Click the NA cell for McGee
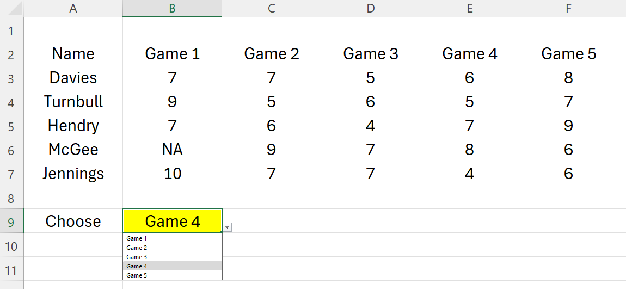This screenshot has width=626, height=289. [172, 150]
